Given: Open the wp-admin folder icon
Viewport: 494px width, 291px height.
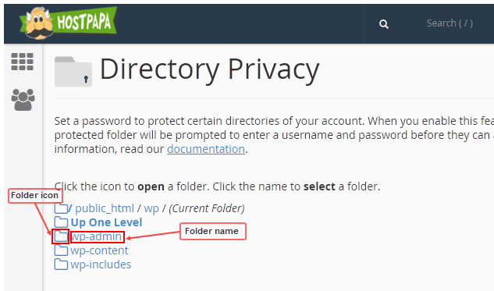Looking at the screenshot, I should pyautogui.click(x=61, y=236).
